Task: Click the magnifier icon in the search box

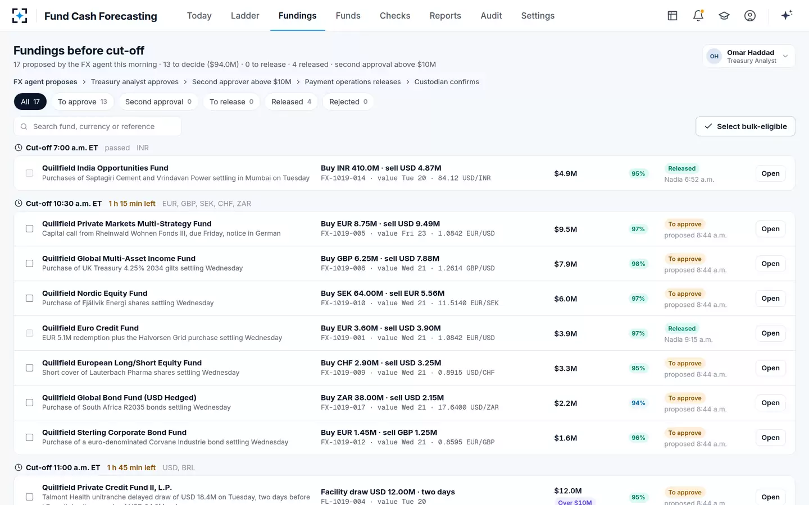Action: (24, 127)
